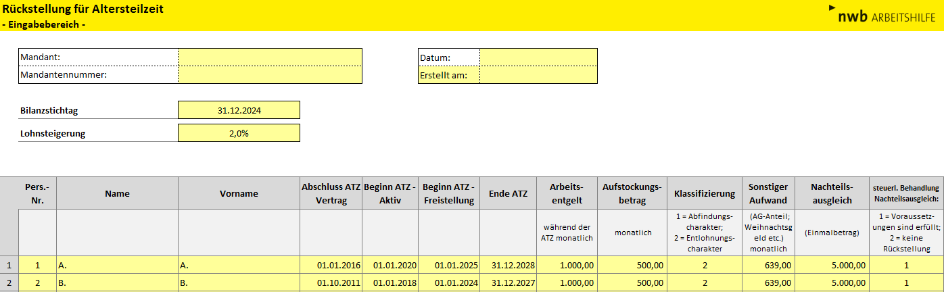Click the 'Nachteilsausgleich' column header
This screenshot has width=944, height=292.
click(832, 193)
